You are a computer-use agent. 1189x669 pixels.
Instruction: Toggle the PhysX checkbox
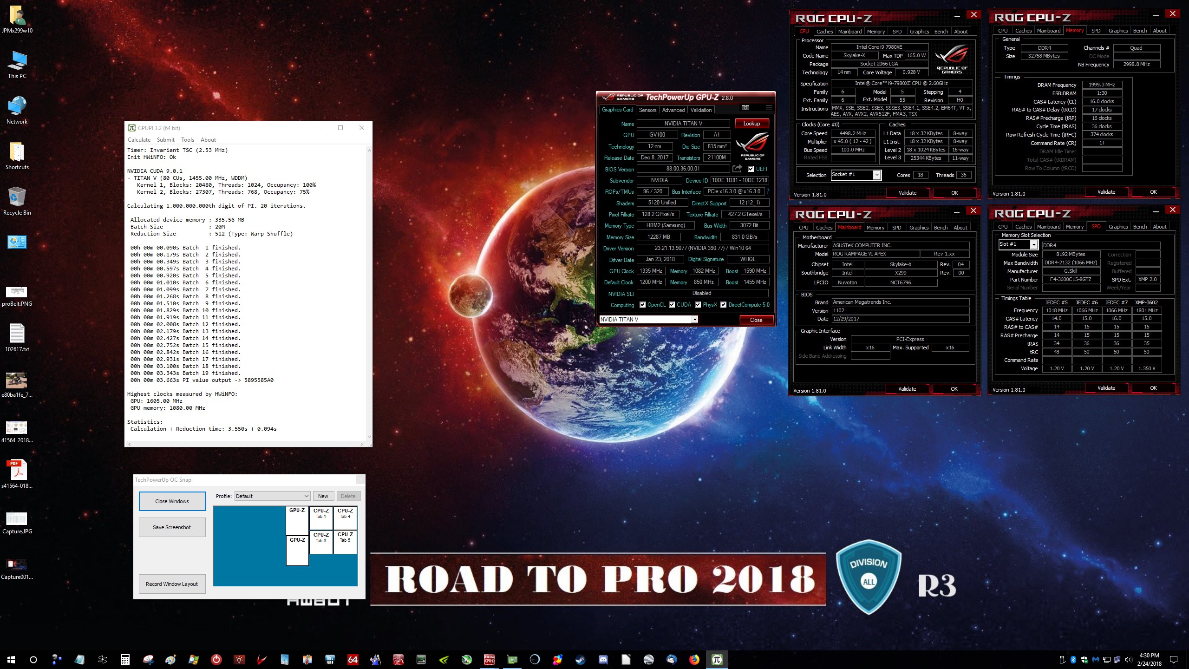click(698, 305)
